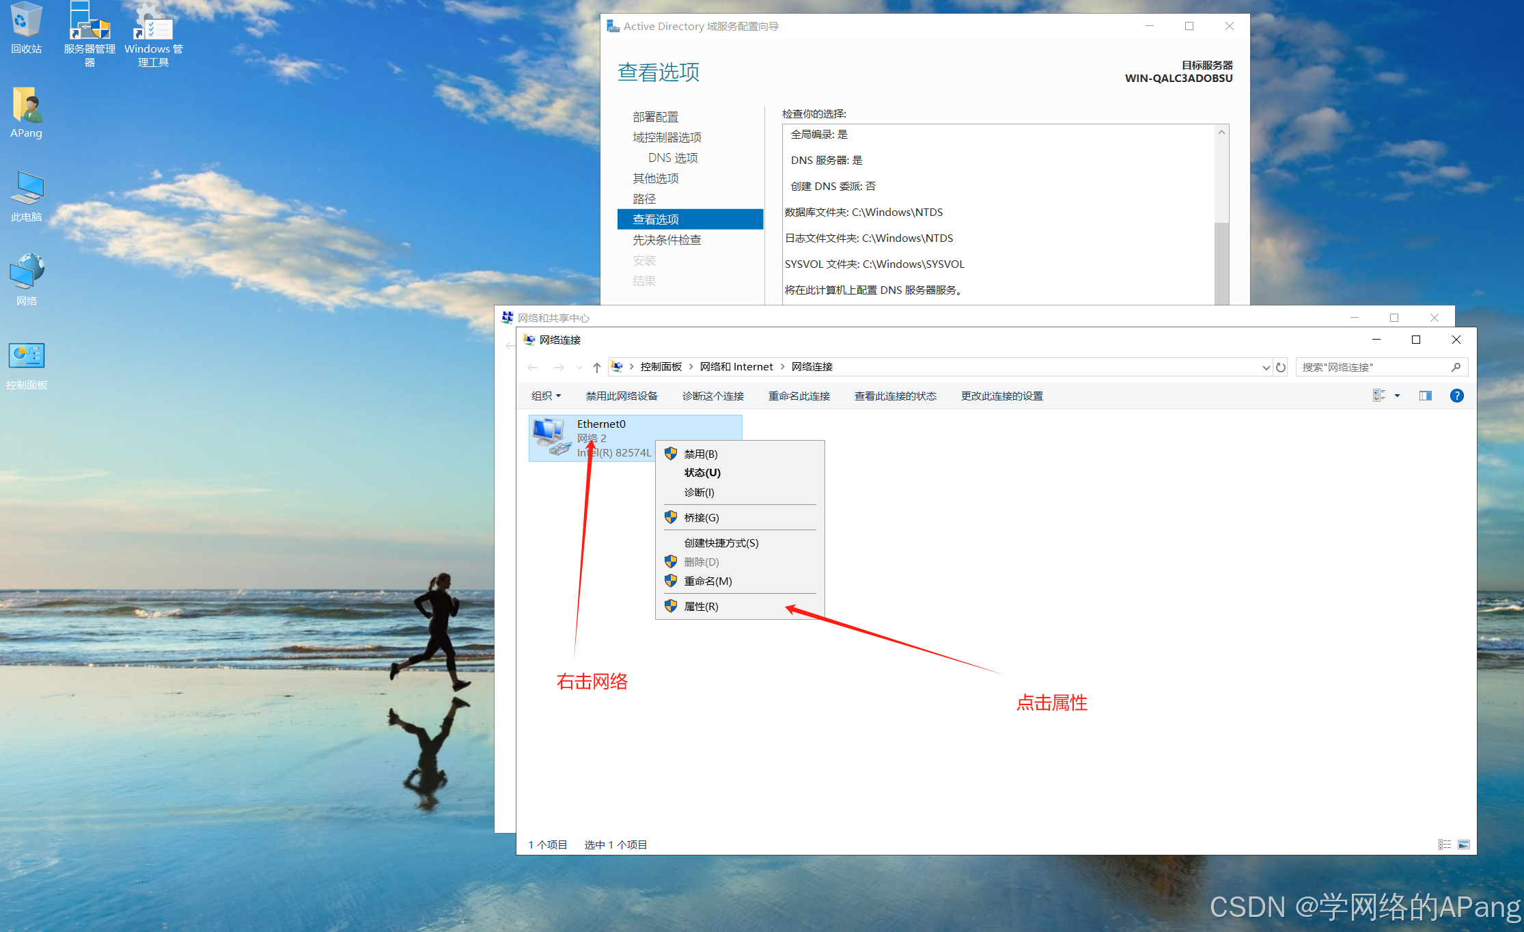Toggle the preview pane icon

coord(1425,396)
